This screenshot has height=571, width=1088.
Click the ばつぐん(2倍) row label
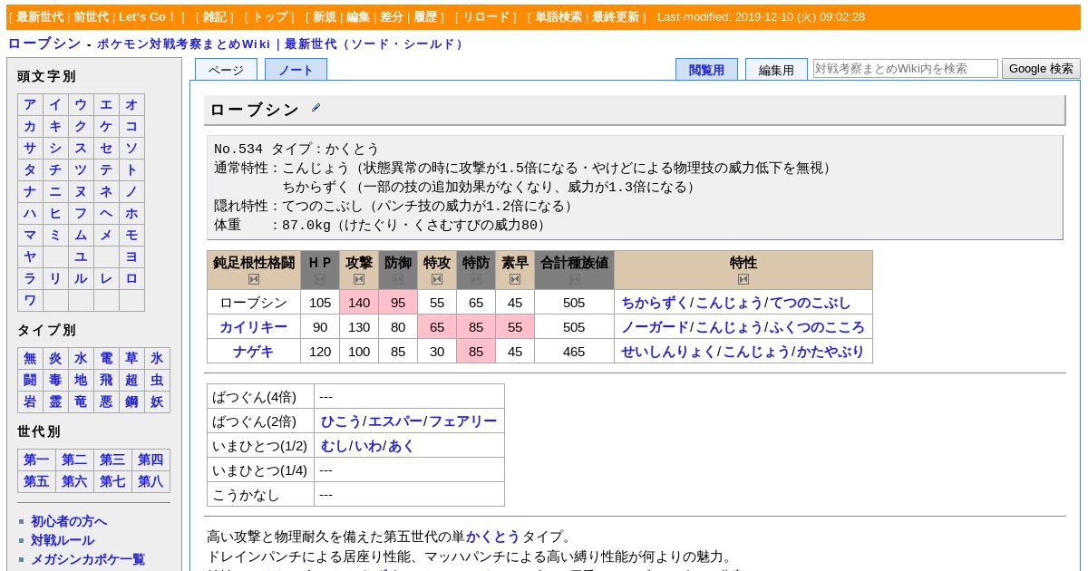click(x=254, y=421)
